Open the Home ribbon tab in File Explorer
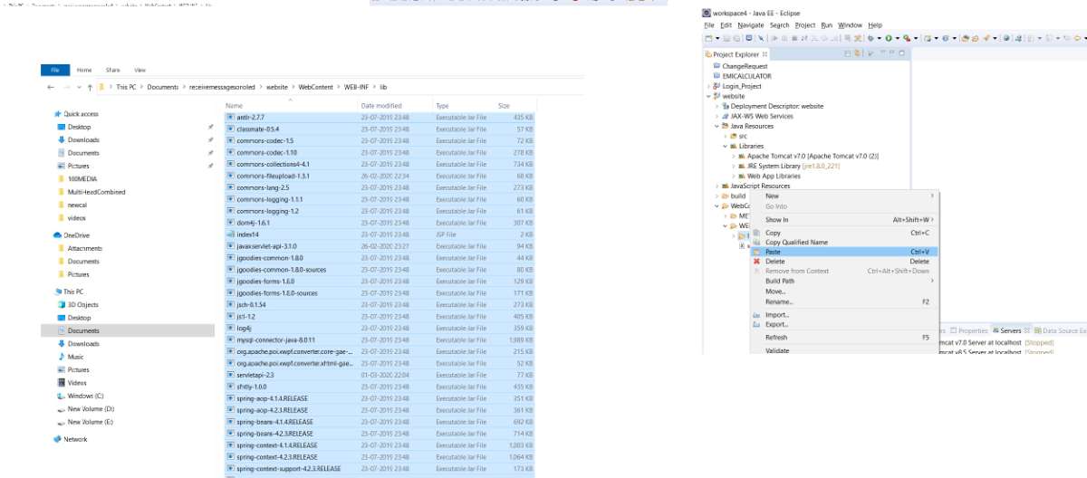The width and height of the screenshot is (1087, 478). pyautogui.click(x=84, y=70)
